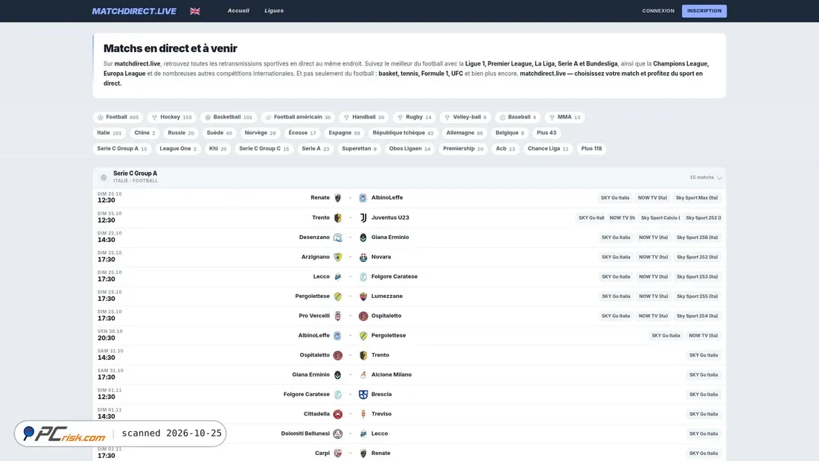
Task: Select the Acb league chip
Action: (x=505, y=148)
